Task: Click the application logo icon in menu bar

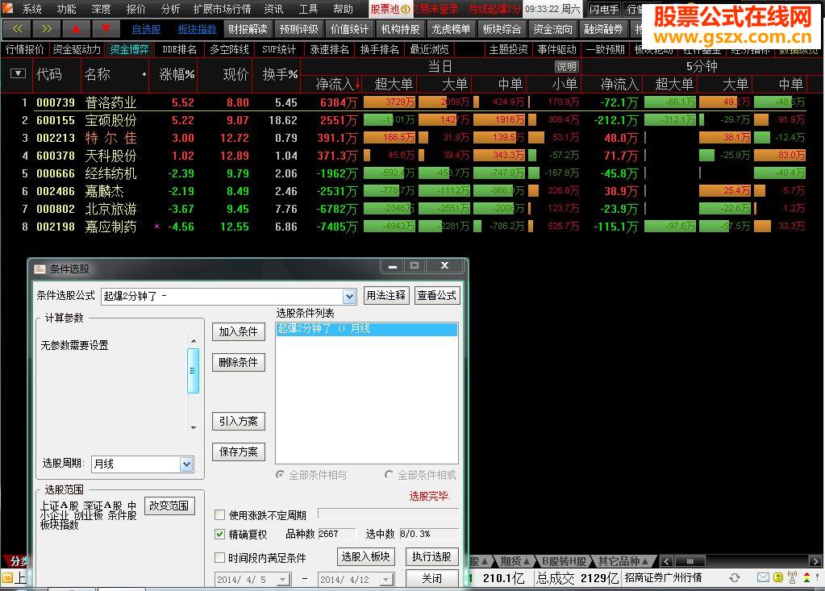Action: click(x=7, y=8)
